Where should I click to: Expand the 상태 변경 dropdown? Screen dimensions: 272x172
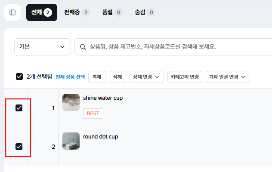click(147, 77)
